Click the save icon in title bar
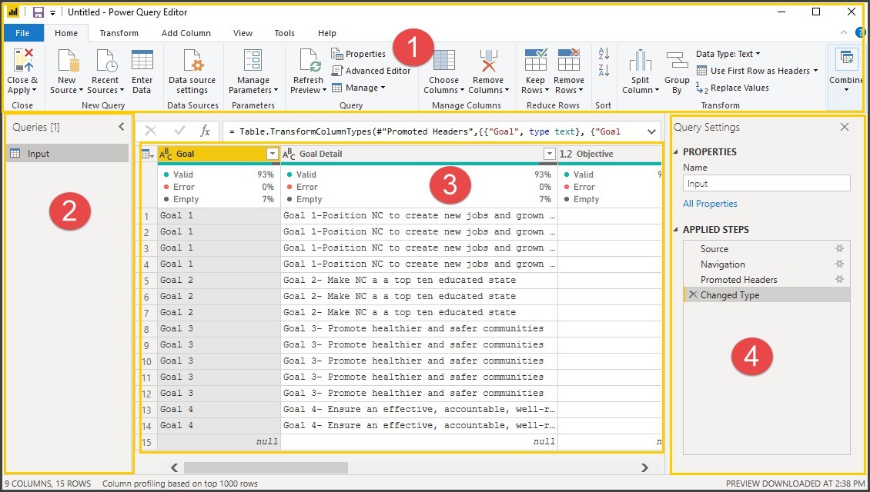The image size is (870, 492). tap(38, 12)
